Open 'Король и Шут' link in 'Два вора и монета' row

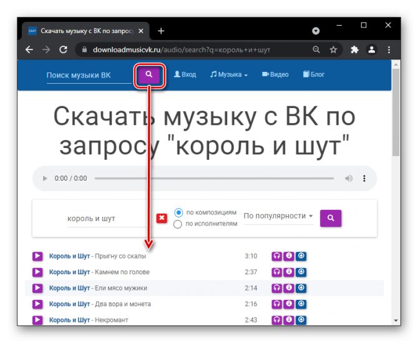69,304
